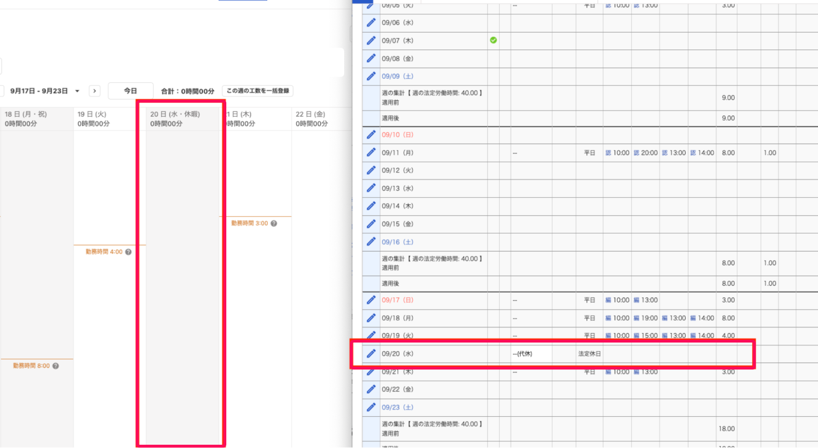Click the green check mark on 09/07

pyautogui.click(x=494, y=40)
